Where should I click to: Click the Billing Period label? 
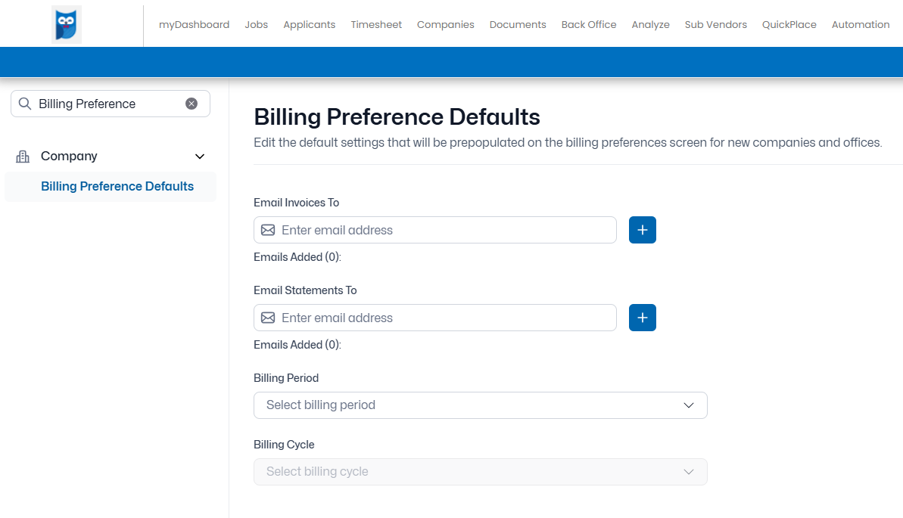[x=286, y=378]
